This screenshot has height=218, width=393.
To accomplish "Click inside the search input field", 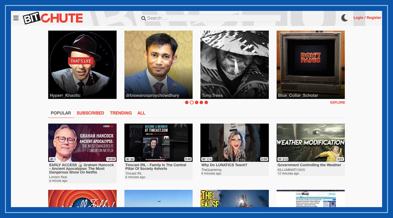I will [210, 18].
